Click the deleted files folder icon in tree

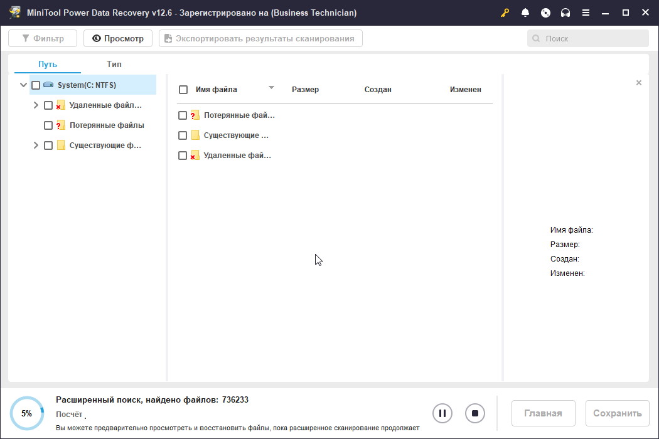click(x=60, y=105)
